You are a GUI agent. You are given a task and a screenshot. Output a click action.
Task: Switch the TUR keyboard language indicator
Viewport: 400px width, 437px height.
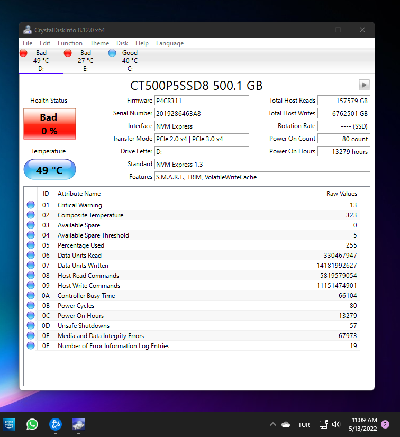(304, 425)
